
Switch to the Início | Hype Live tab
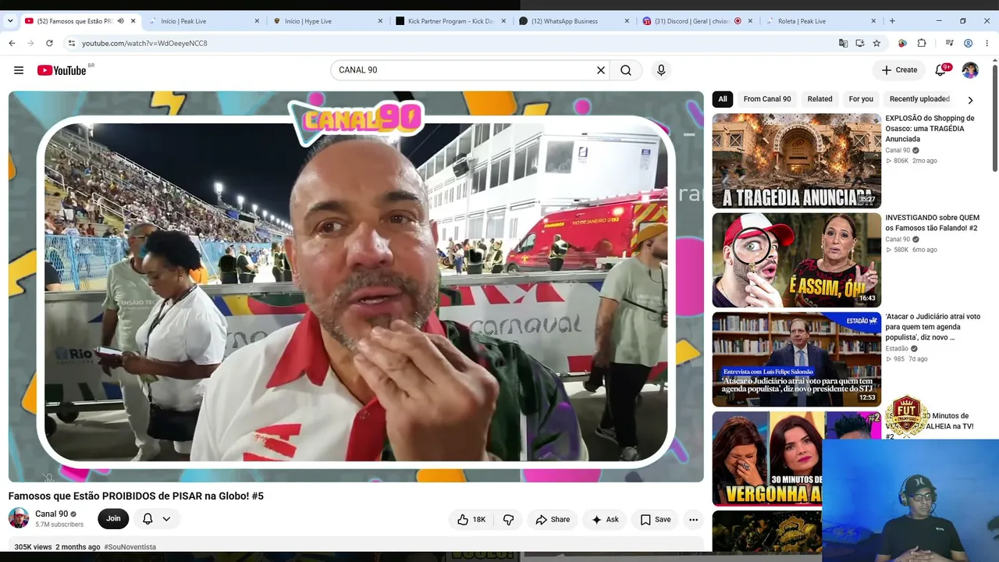[x=326, y=21]
